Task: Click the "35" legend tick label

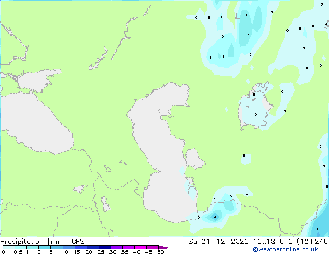Action: click(125, 252)
